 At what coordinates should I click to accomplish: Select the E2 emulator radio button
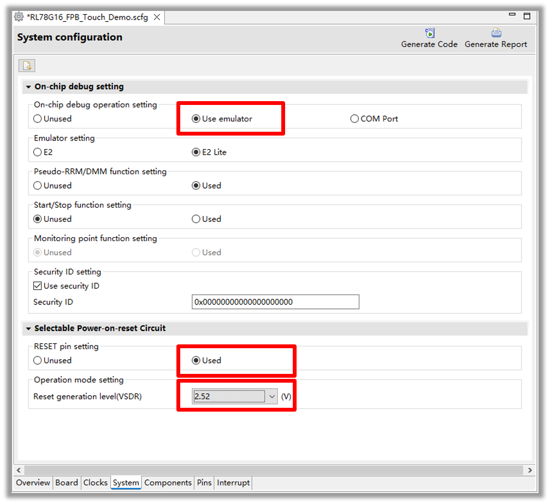(38, 152)
